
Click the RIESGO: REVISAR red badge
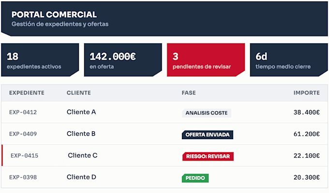pyautogui.click(x=208, y=157)
